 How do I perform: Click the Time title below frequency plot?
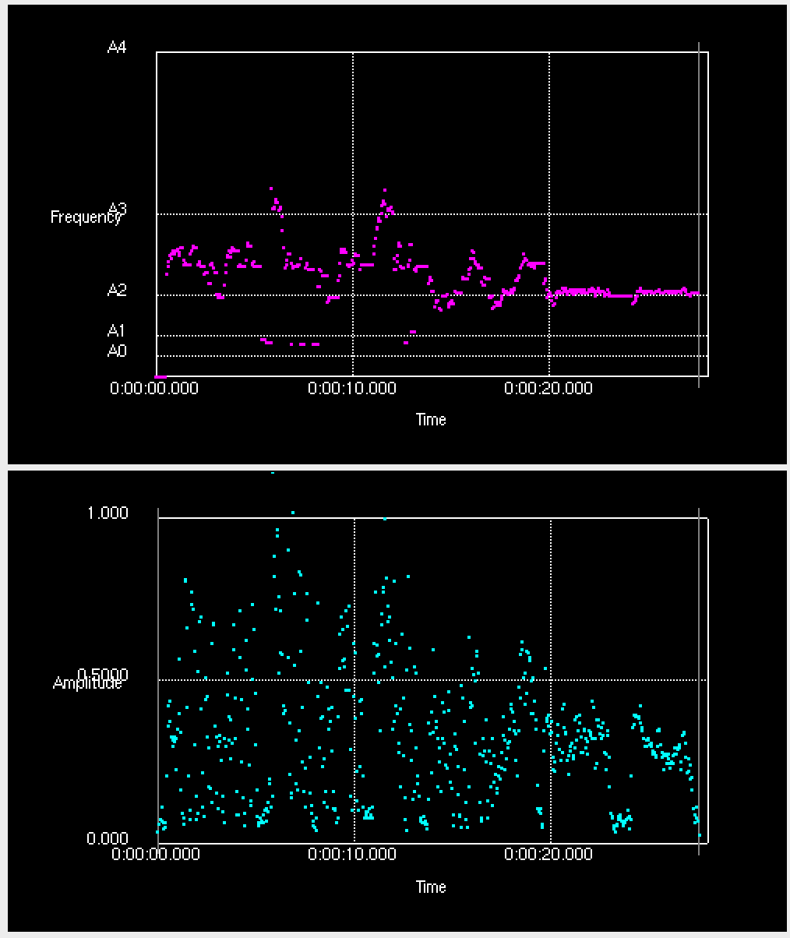431,420
